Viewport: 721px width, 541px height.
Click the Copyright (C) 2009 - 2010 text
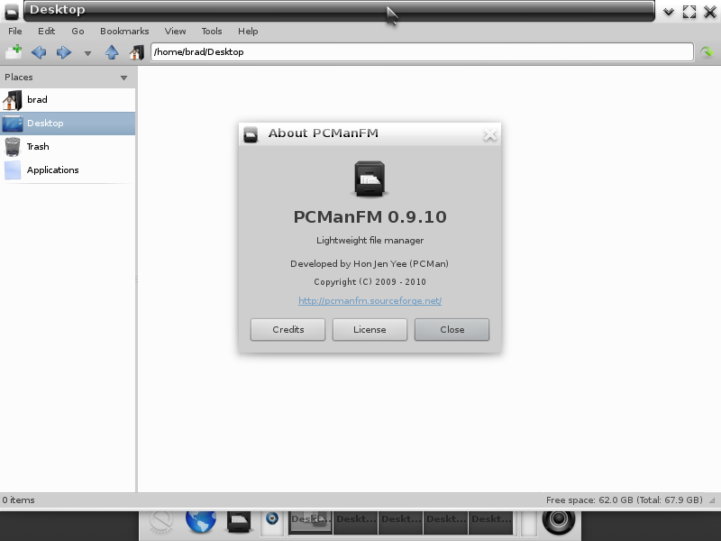[x=370, y=281]
